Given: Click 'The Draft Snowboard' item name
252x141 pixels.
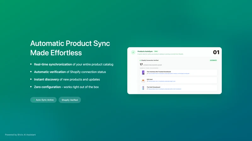Looking at the screenshot, I should (153, 87).
